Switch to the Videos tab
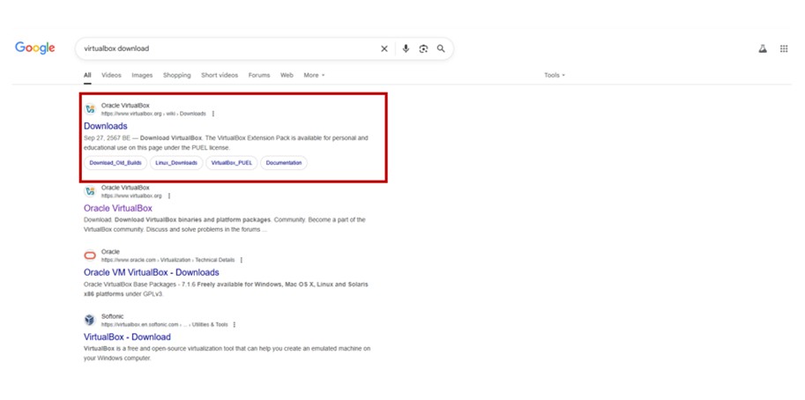This screenshot has width=805, height=400. pyautogui.click(x=111, y=76)
